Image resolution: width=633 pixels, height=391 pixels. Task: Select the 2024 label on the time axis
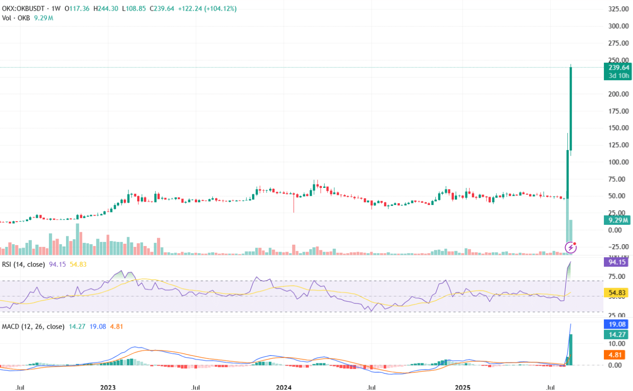coord(283,388)
